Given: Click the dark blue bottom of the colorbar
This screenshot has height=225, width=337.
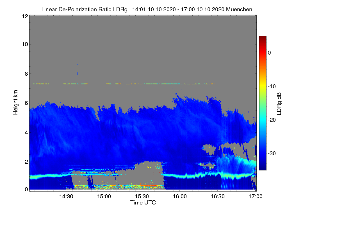Looking at the screenshot, I should [x=263, y=167].
